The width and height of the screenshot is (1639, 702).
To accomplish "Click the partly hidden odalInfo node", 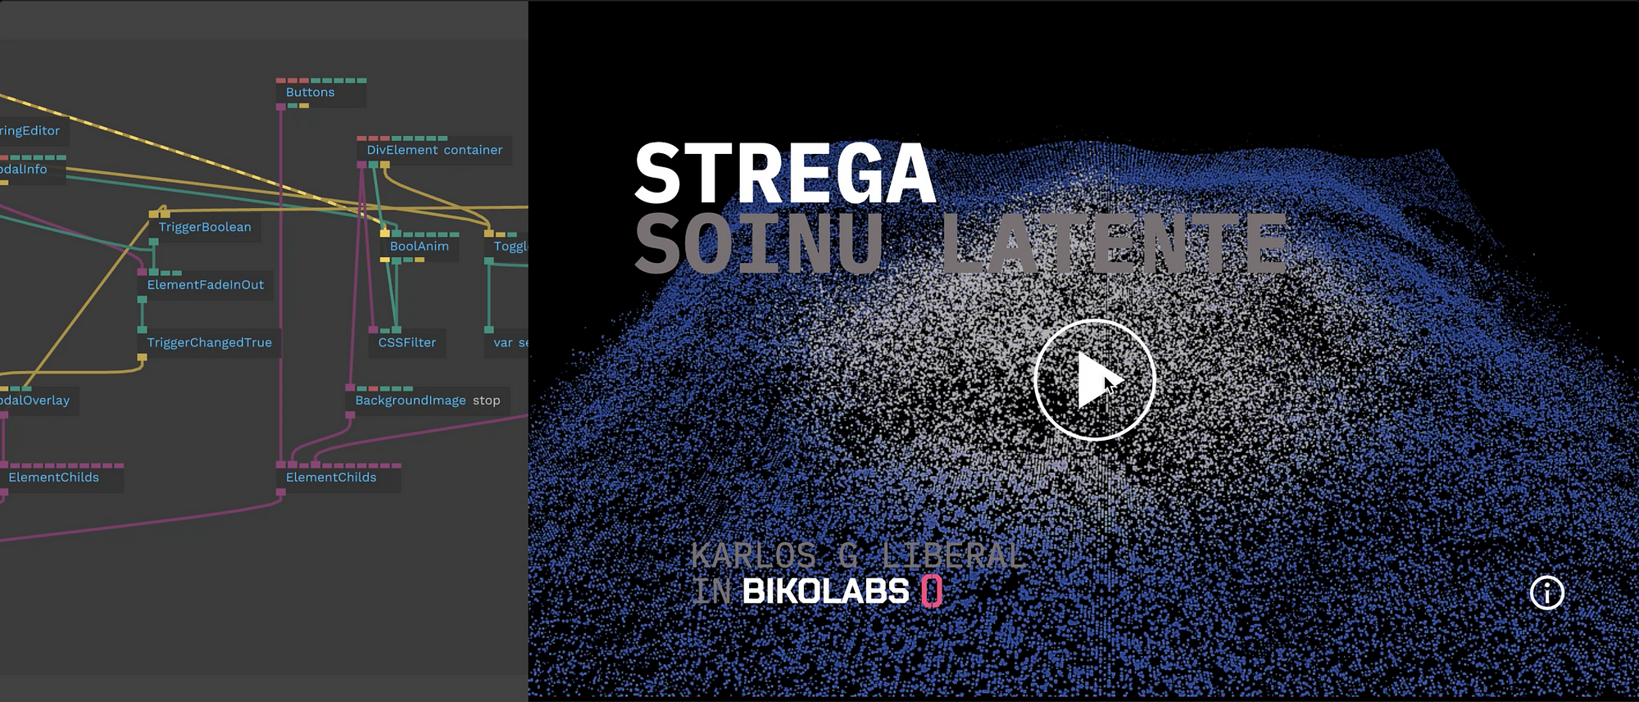I will (x=33, y=169).
